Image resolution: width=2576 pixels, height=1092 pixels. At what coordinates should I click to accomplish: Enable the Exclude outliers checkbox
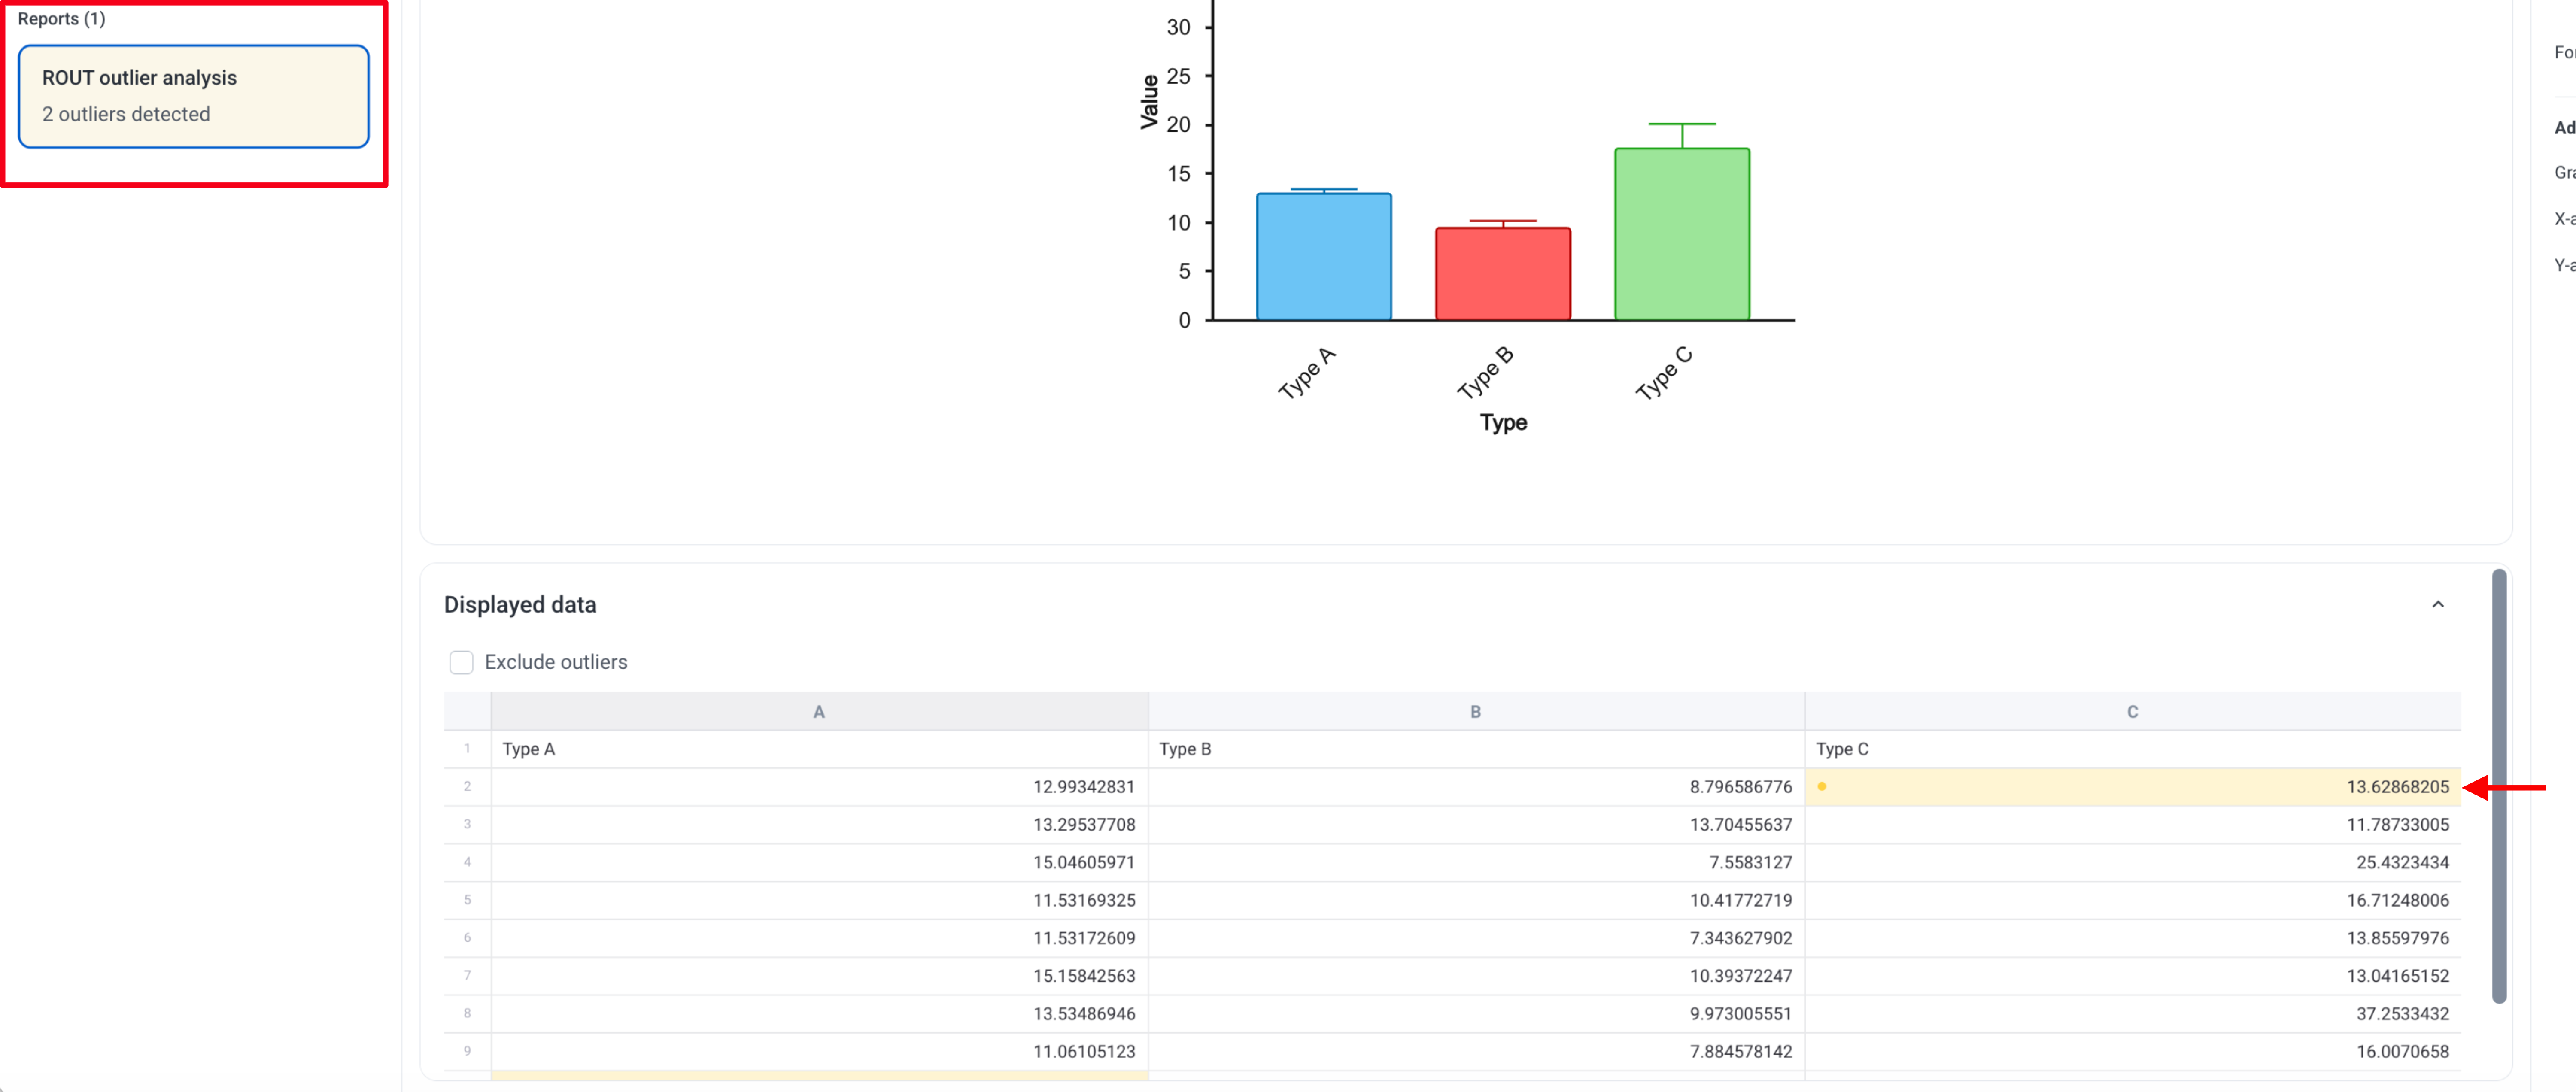pos(461,662)
